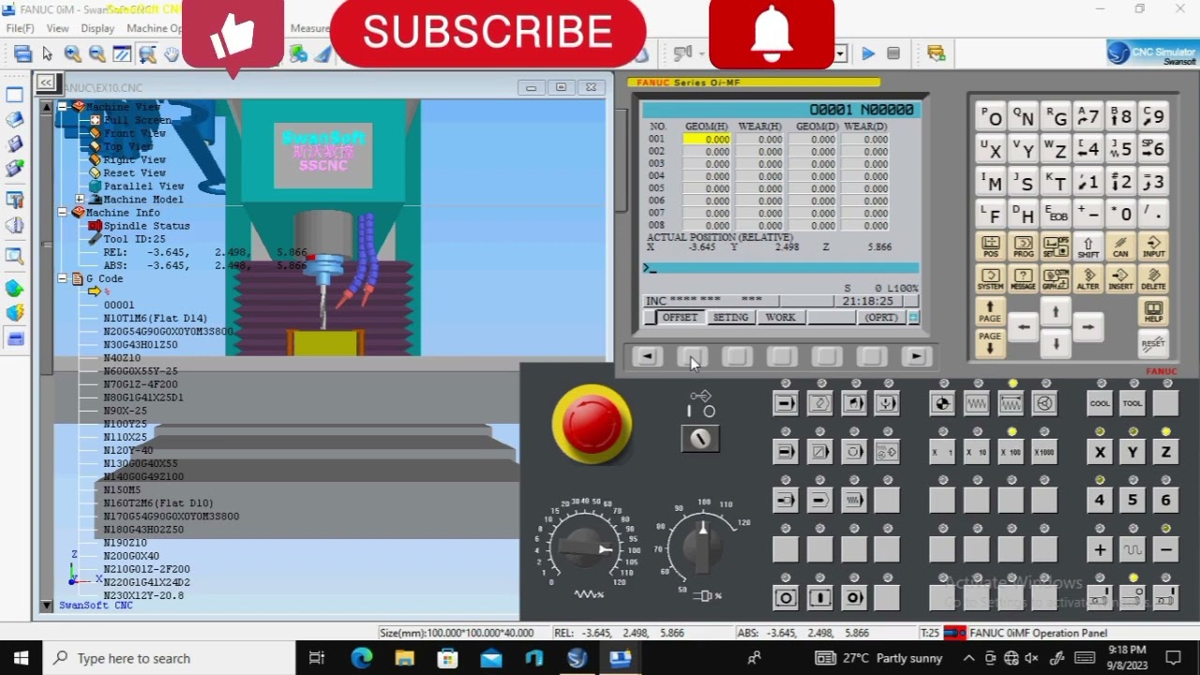Image resolution: width=1200 pixels, height=675 pixels.
Task: Click the DELETE edit key
Action: [x=1153, y=279]
